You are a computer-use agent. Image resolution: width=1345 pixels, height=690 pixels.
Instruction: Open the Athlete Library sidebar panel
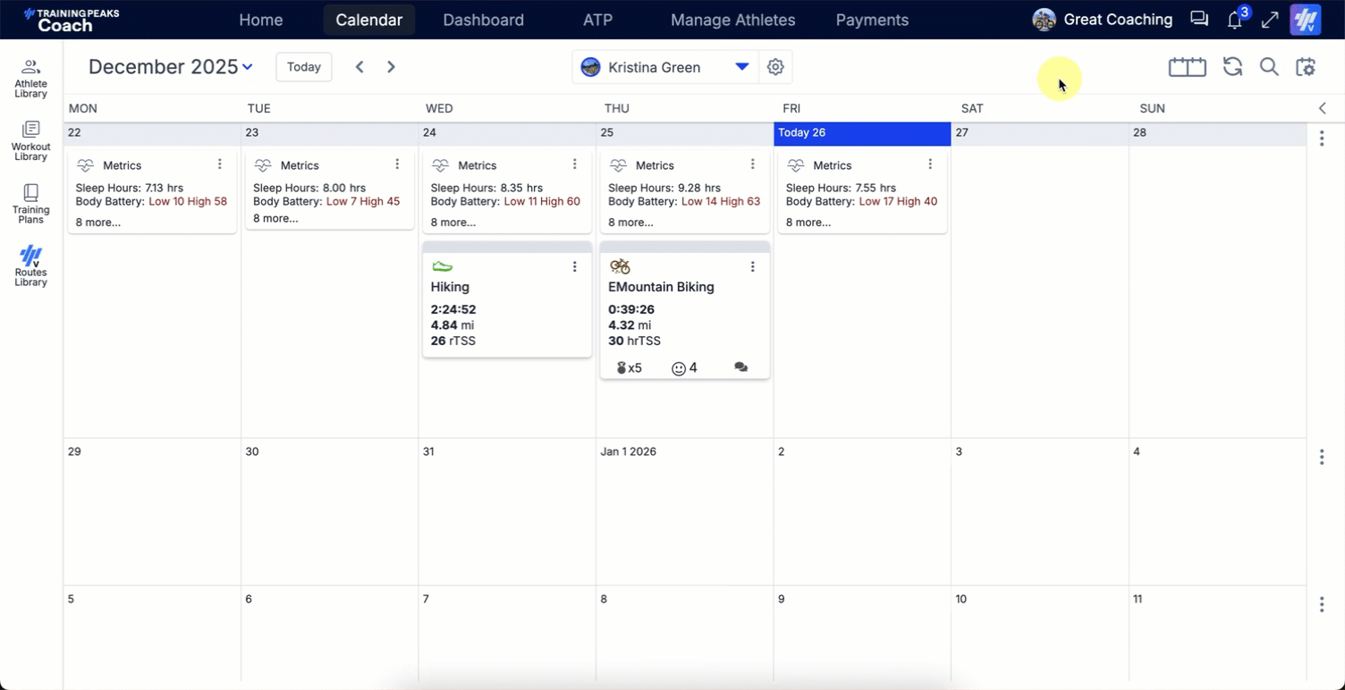point(30,78)
